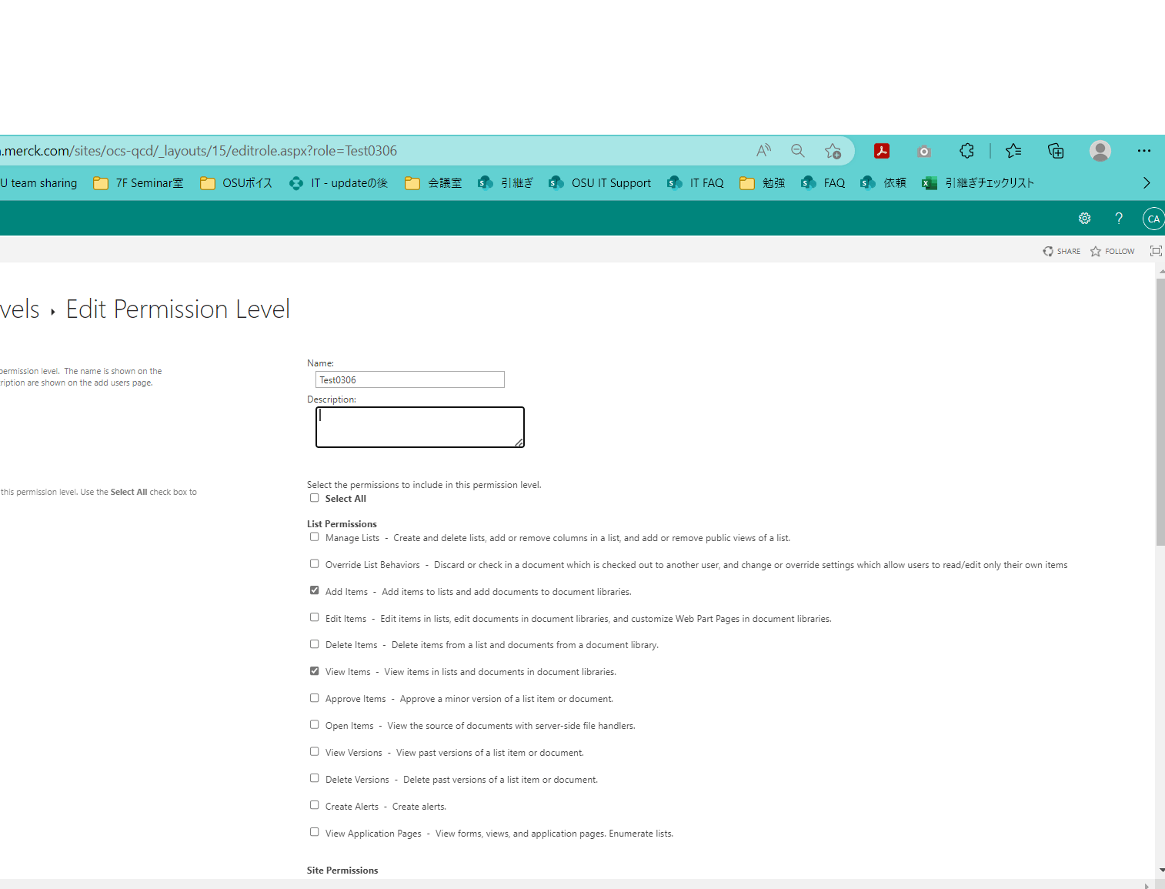Viewport: 1165px width, 889px height.
Task: Click the address bar URL
Action: point(199,151)
